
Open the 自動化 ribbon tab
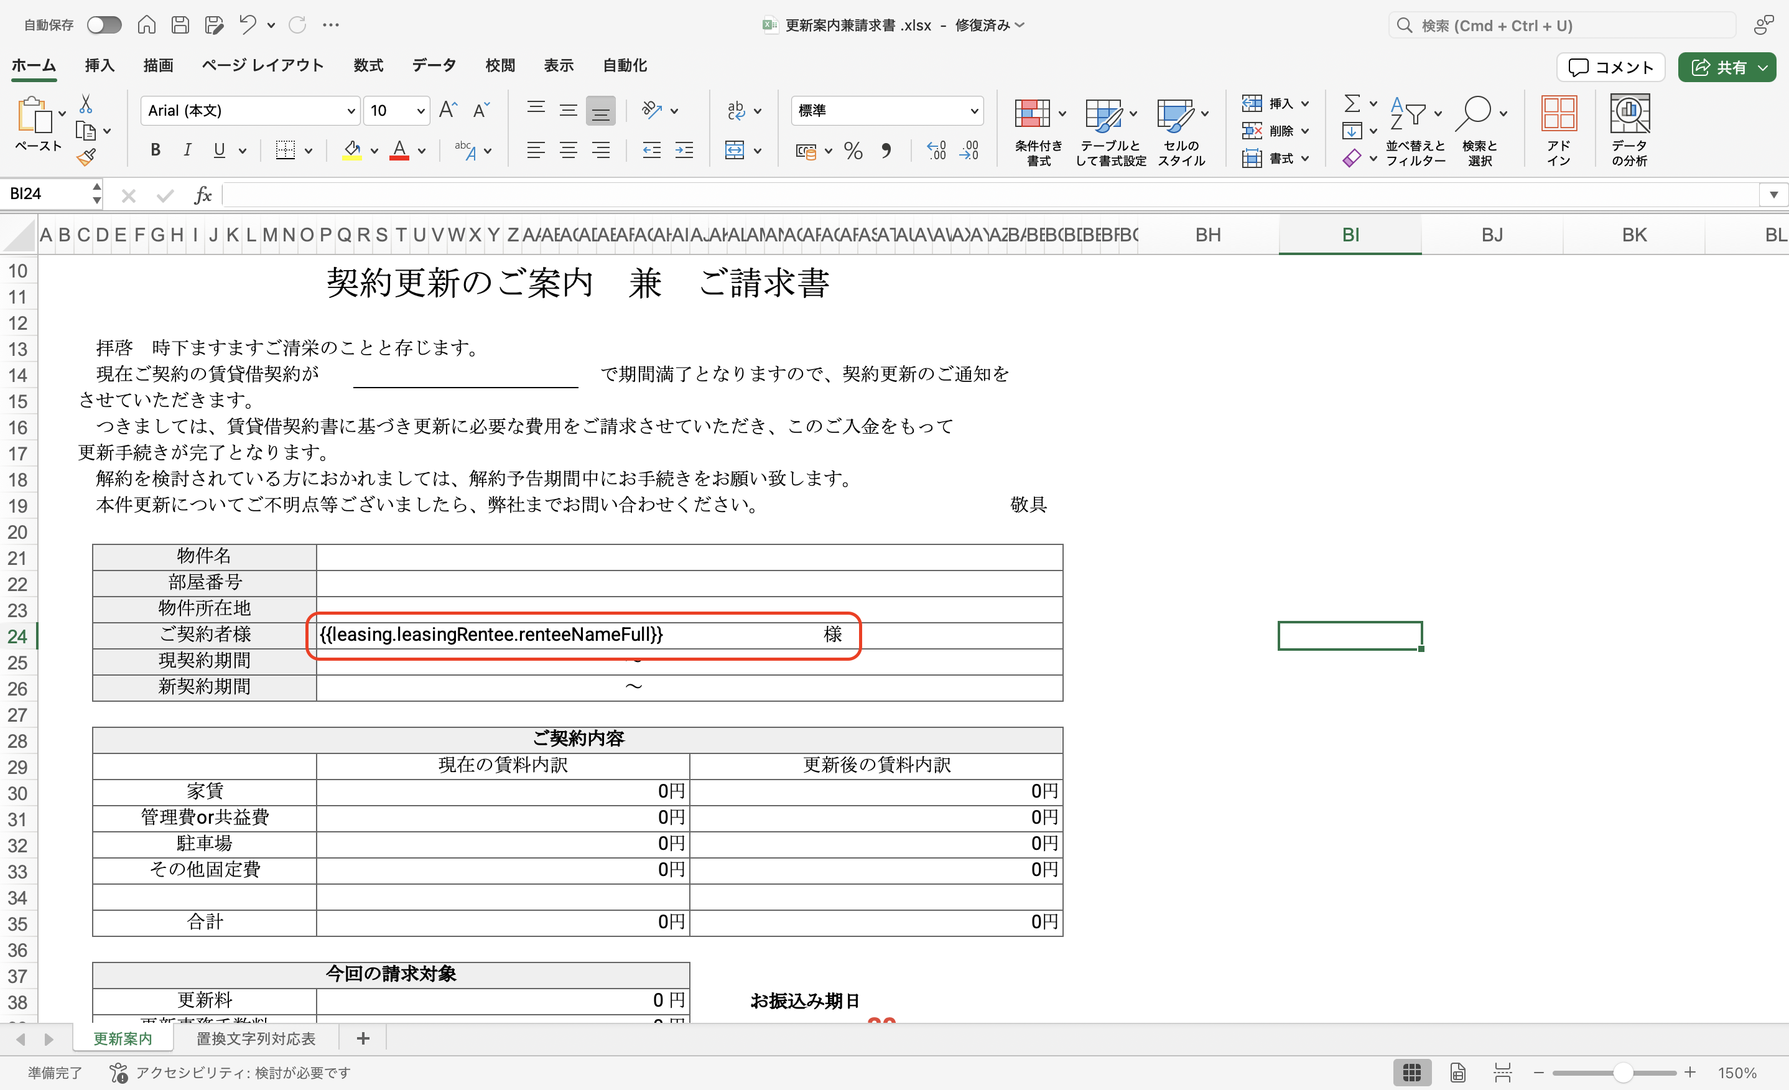pyautogui.click(x=625, y=65)
